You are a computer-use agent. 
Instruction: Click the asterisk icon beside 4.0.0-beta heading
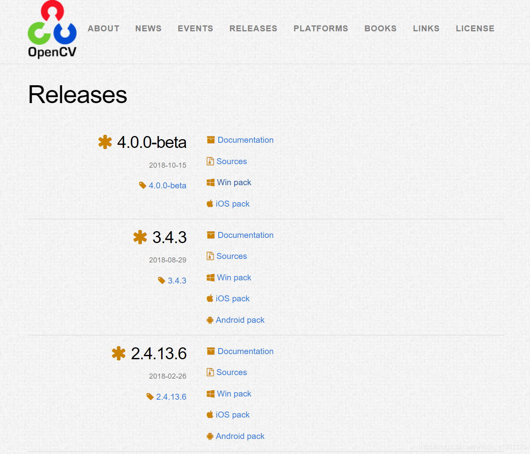point(105,142)
